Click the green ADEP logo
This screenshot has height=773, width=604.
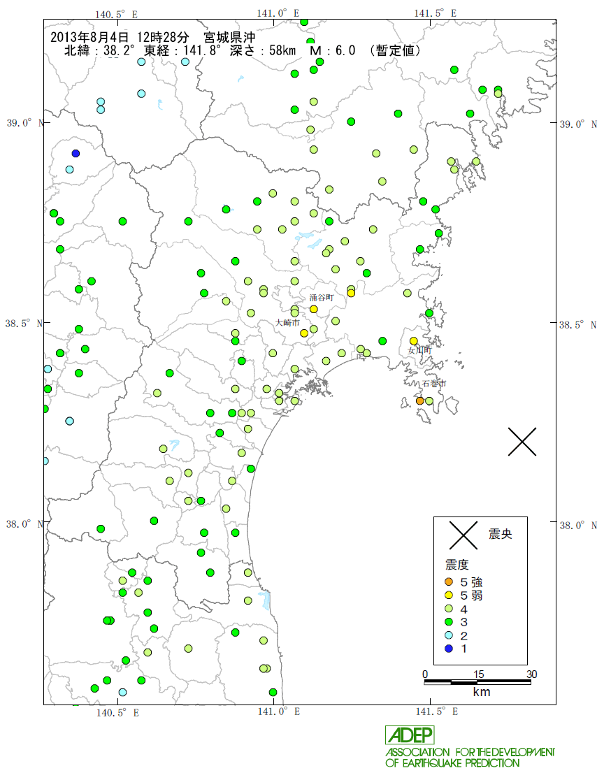(410, 735)
